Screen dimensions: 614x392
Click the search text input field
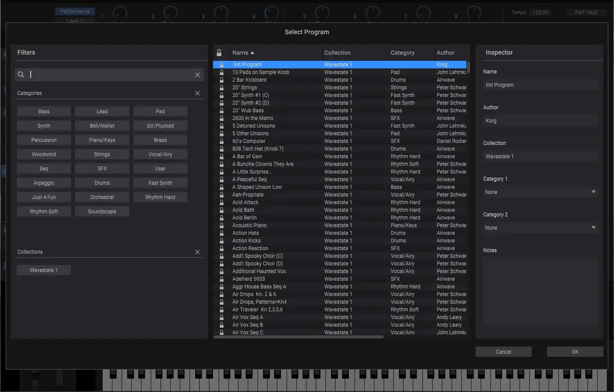pyautogui.click(x=109, y=75)
